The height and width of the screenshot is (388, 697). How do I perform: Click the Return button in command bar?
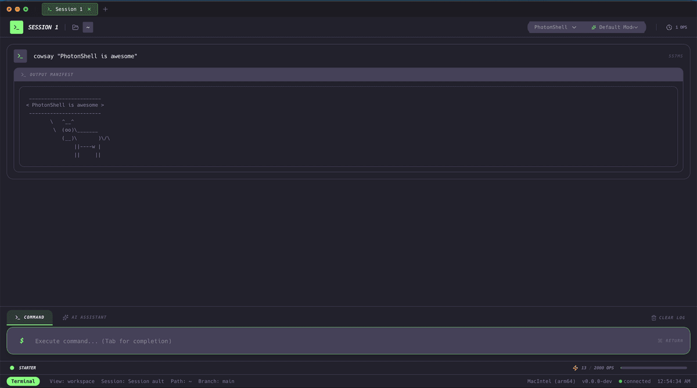pyautogui.click(x=670, y=341)
